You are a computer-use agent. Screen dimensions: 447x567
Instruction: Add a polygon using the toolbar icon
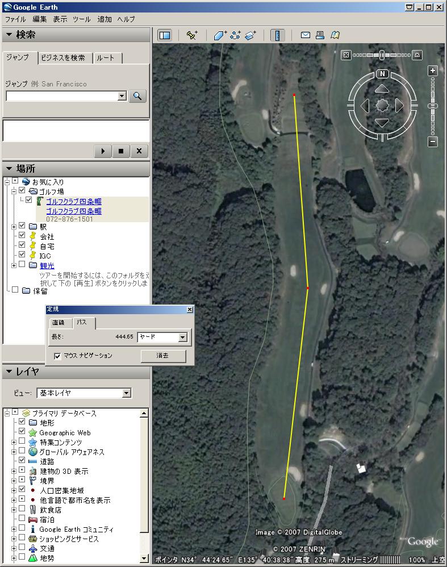(219, 35)
